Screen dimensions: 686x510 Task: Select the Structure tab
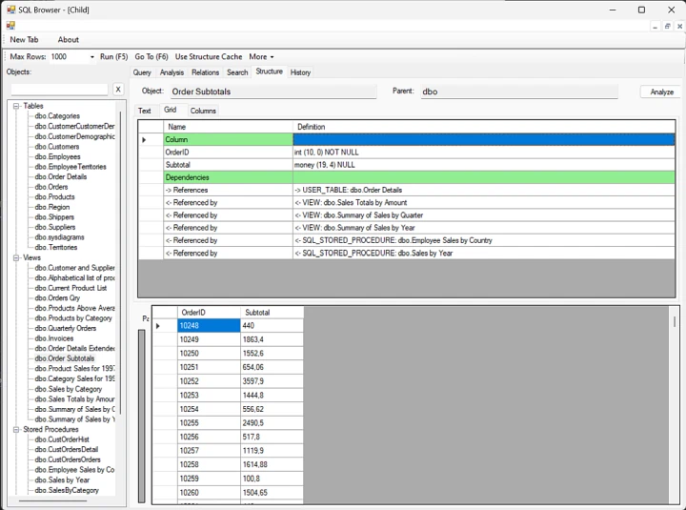[x=269, y=71]
